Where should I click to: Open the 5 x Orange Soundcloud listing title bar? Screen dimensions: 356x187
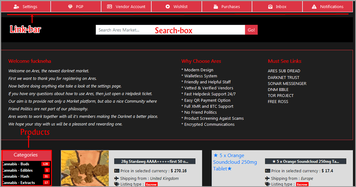click(306, 161)
